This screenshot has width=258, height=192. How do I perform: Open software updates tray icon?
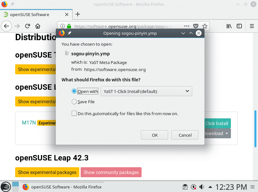tap(193, 187)
